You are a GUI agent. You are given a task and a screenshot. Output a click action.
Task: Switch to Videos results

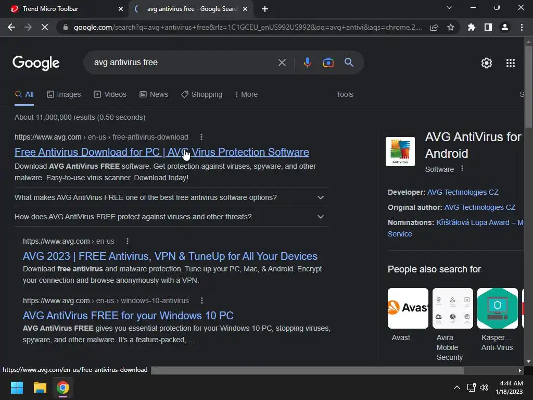coord(110,95)
